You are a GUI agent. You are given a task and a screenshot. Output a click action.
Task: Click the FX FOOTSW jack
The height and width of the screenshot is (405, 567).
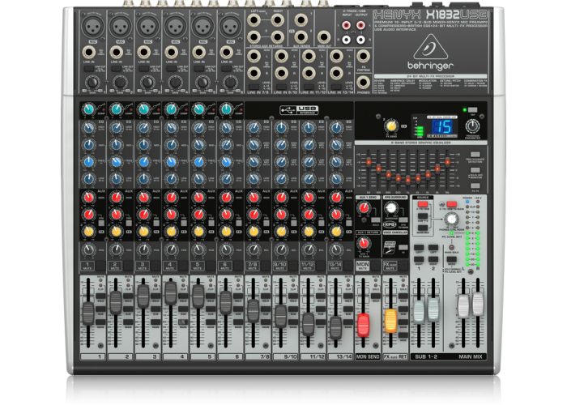(x=363, y=56)
